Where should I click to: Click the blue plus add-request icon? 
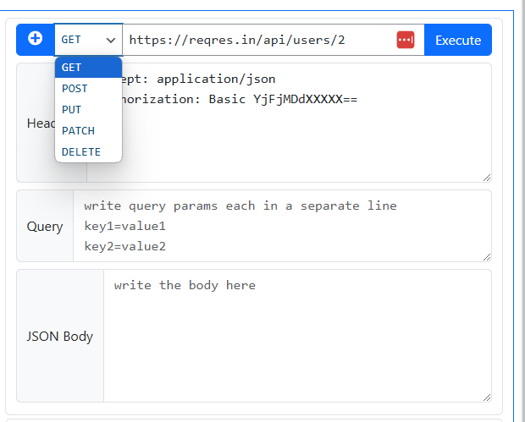[x=36, y=39]
